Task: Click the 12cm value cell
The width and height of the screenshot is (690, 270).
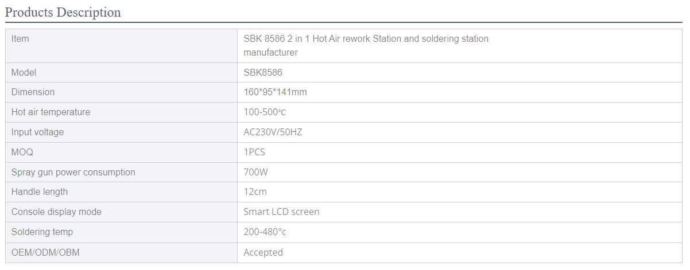Action: 460,192
